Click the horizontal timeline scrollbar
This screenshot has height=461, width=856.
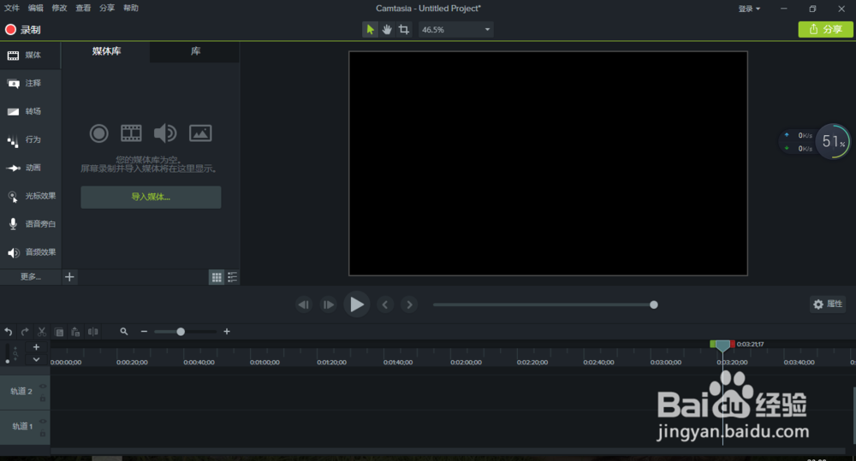point(448,451)
